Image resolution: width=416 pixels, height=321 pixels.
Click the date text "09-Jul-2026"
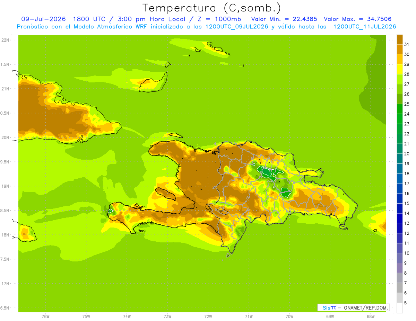coord(44,19)
